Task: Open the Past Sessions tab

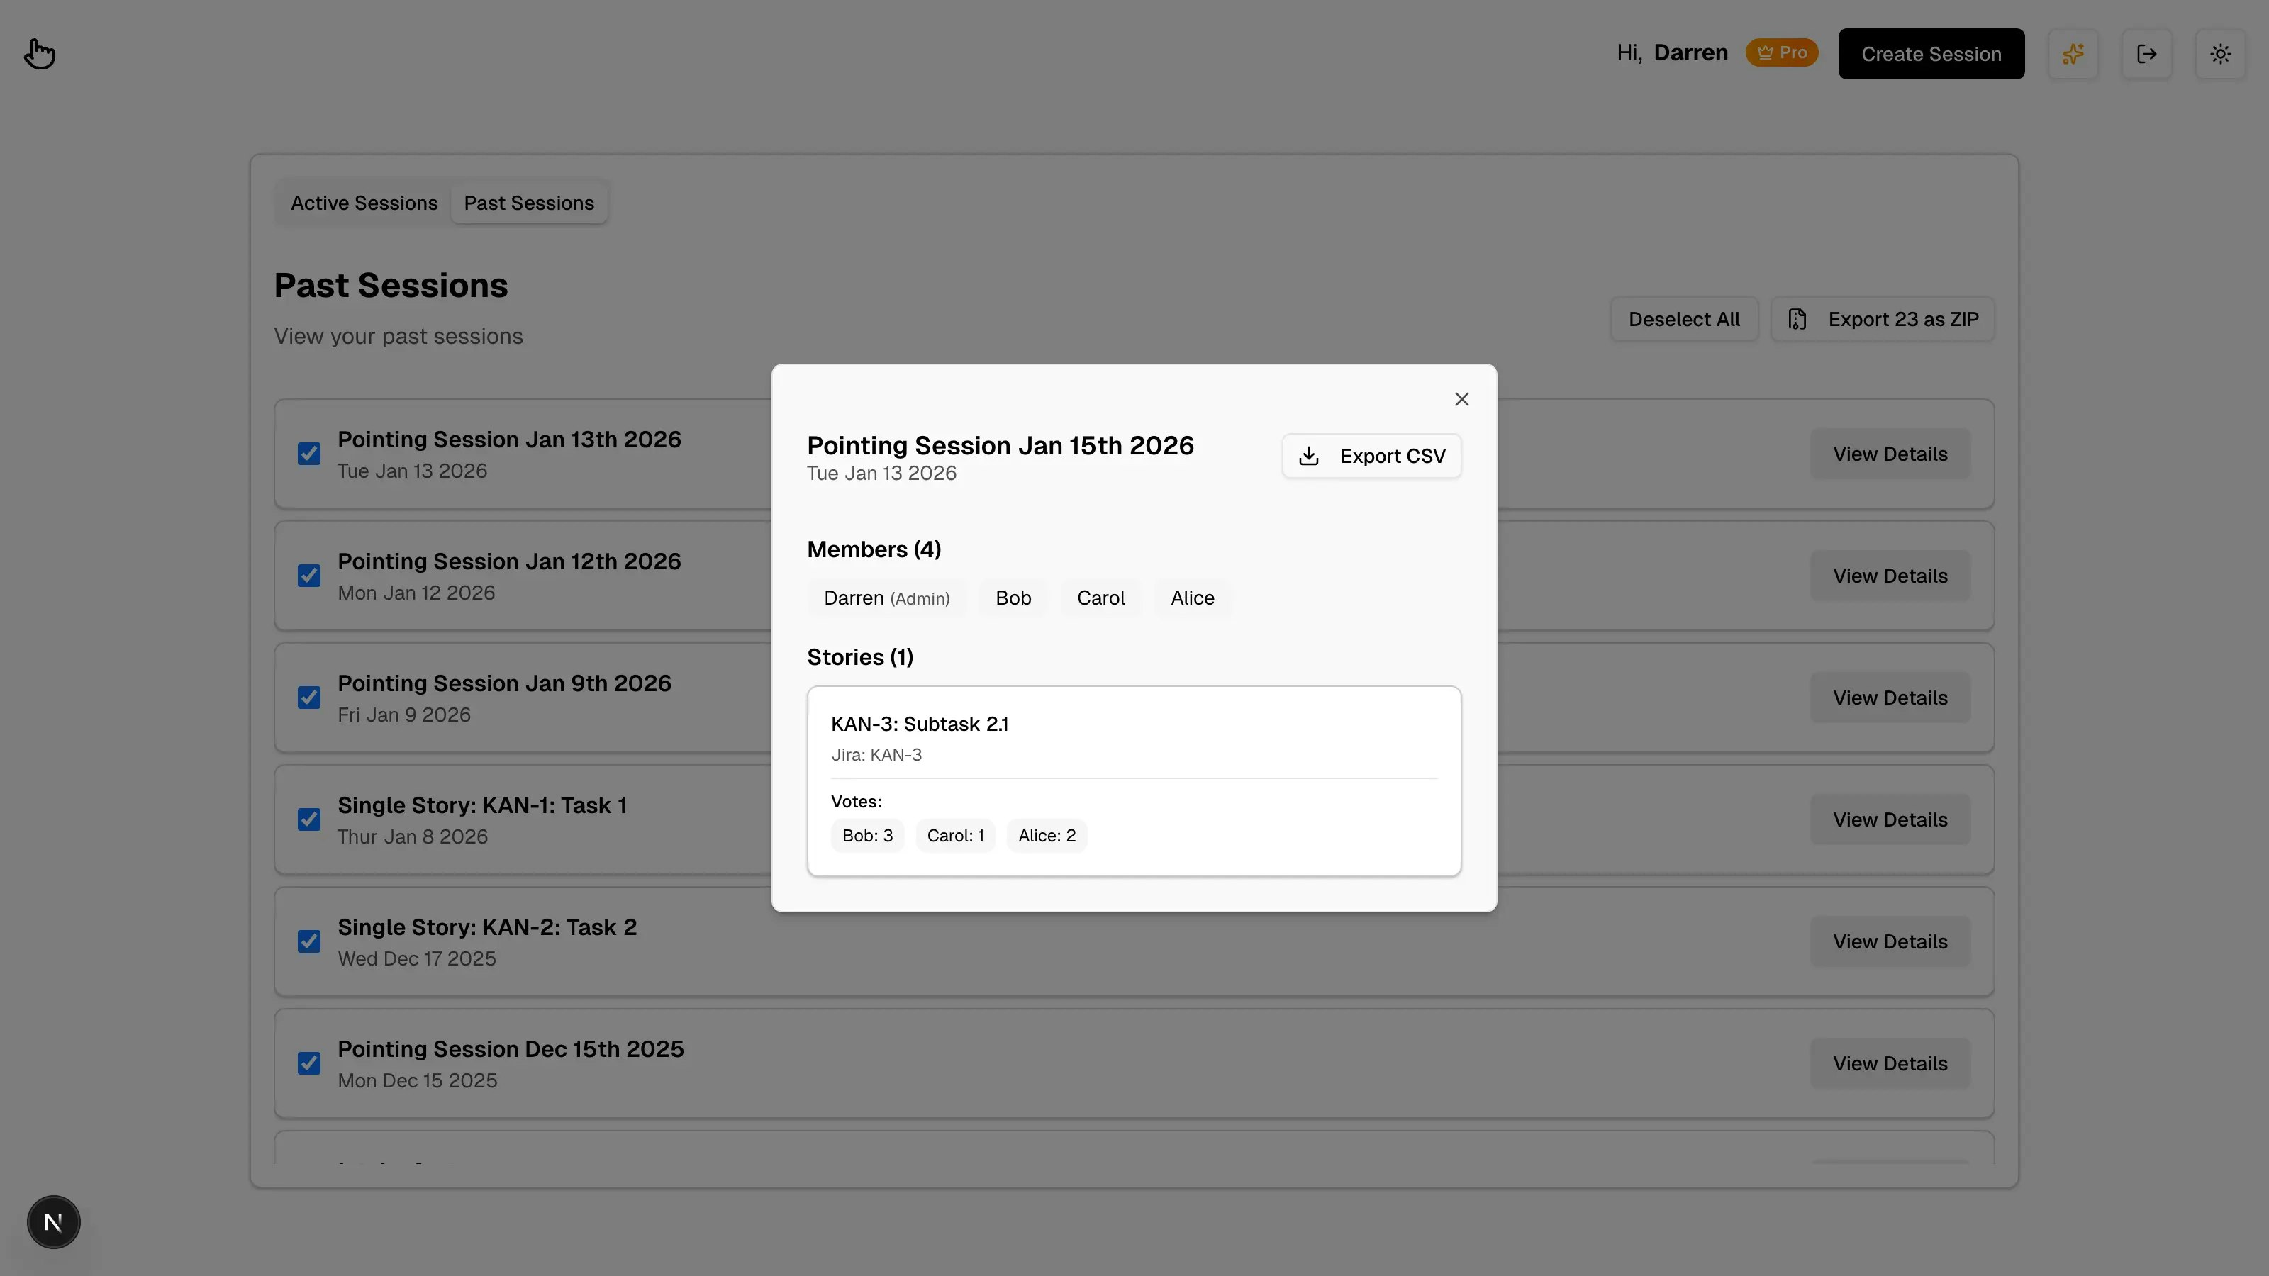Action: pyautogui.click(x=530, y=203)
